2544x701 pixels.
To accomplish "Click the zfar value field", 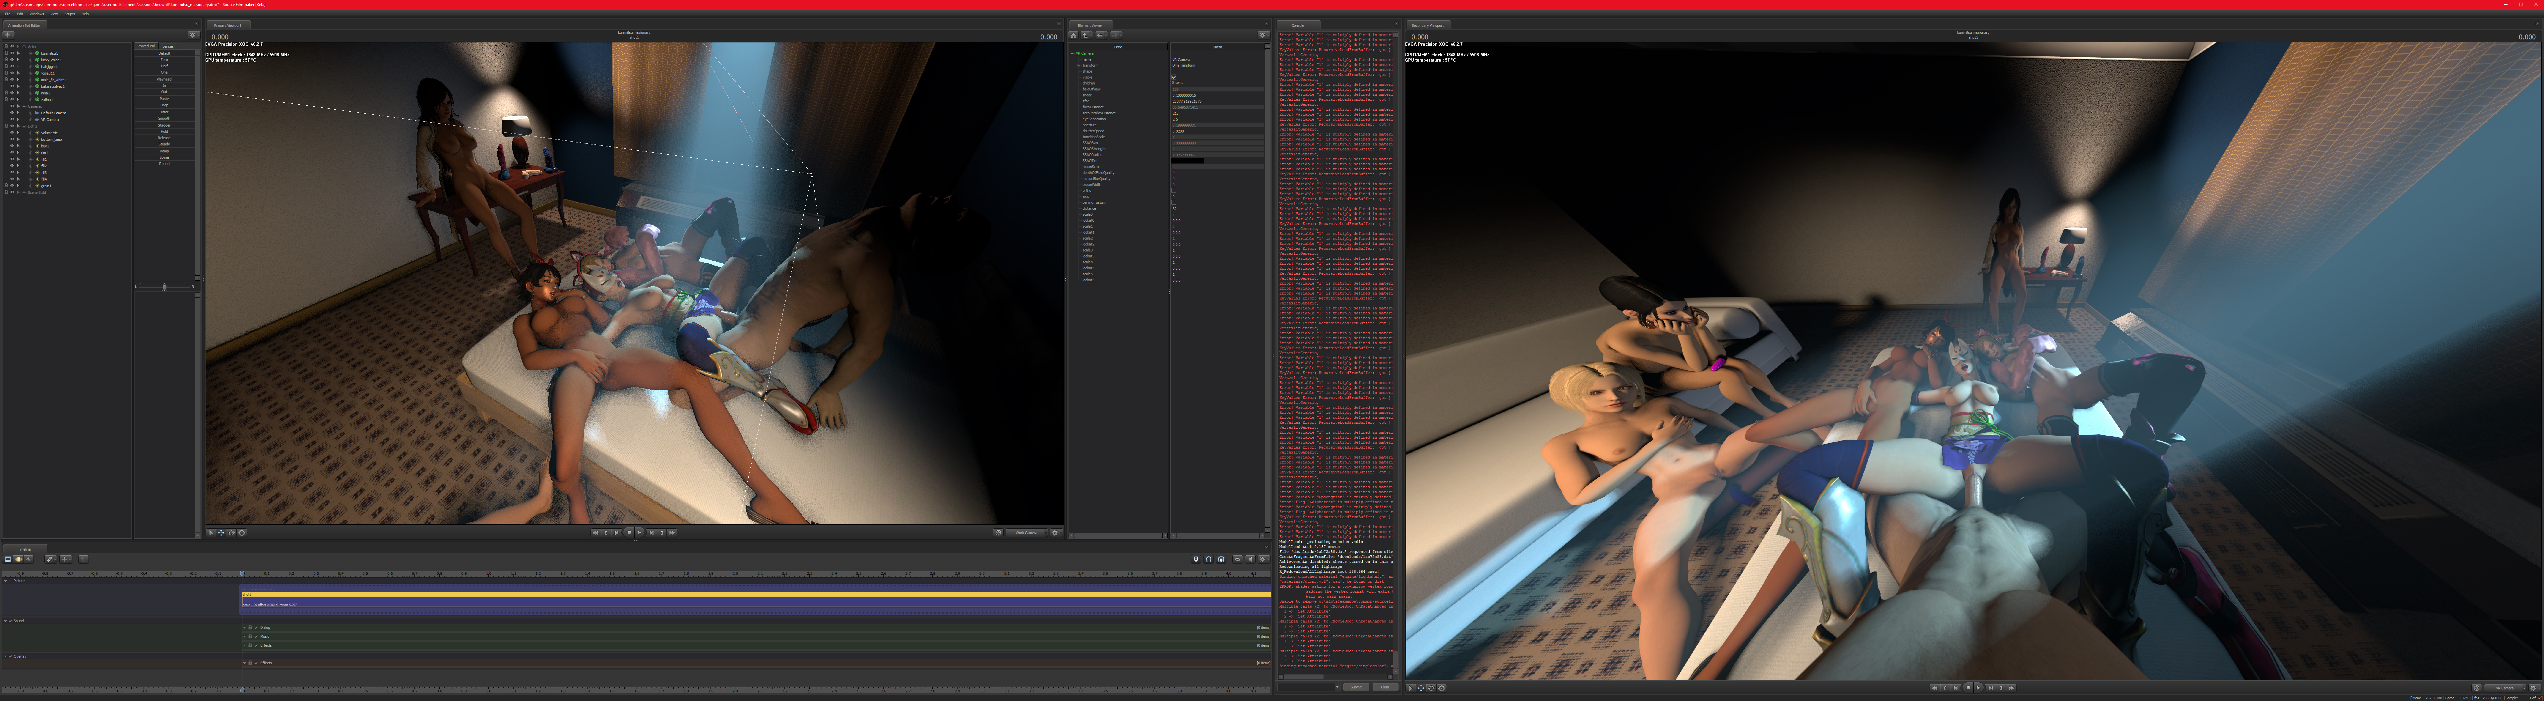I will point(1218,102).
